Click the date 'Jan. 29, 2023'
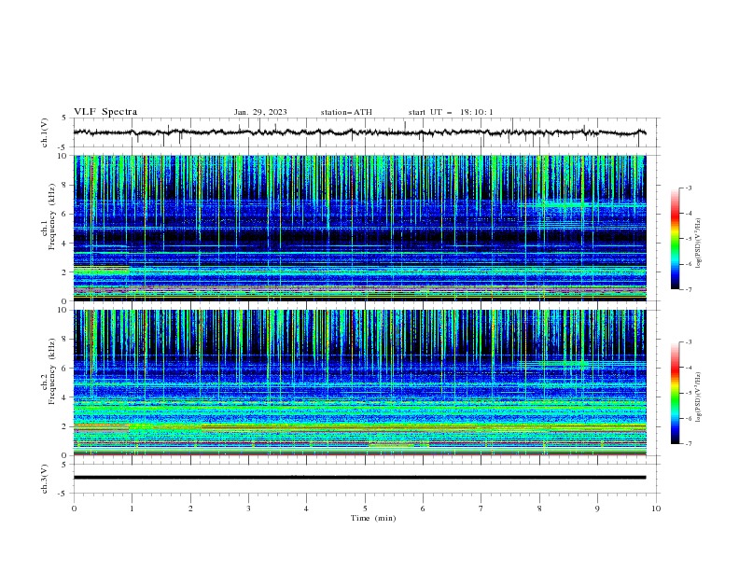 click(260, 112)
